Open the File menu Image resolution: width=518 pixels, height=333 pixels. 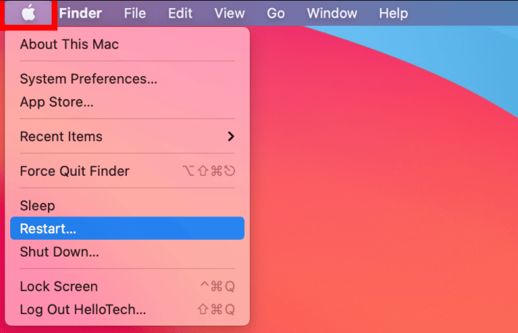(x=135, y=13)
